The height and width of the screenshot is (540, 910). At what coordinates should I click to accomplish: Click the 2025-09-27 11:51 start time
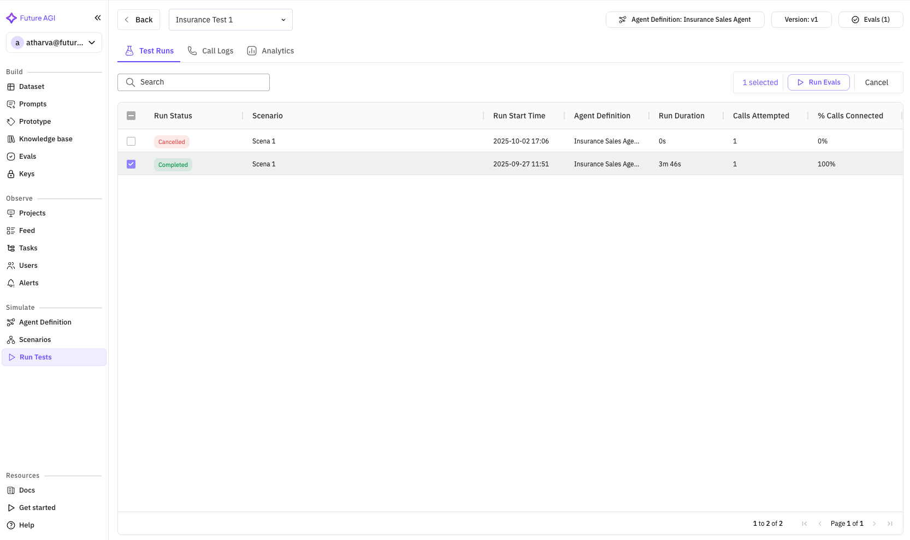click(x=521, y=164)
